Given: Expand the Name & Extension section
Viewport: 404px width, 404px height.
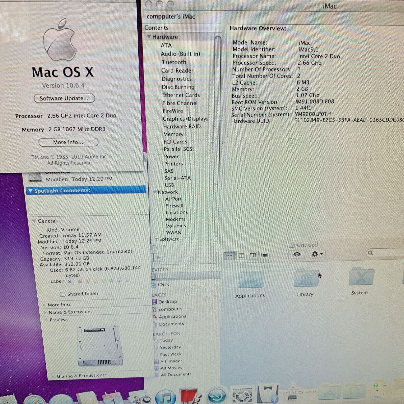Looking at the screenshot, I should click(x=45, y=312).
